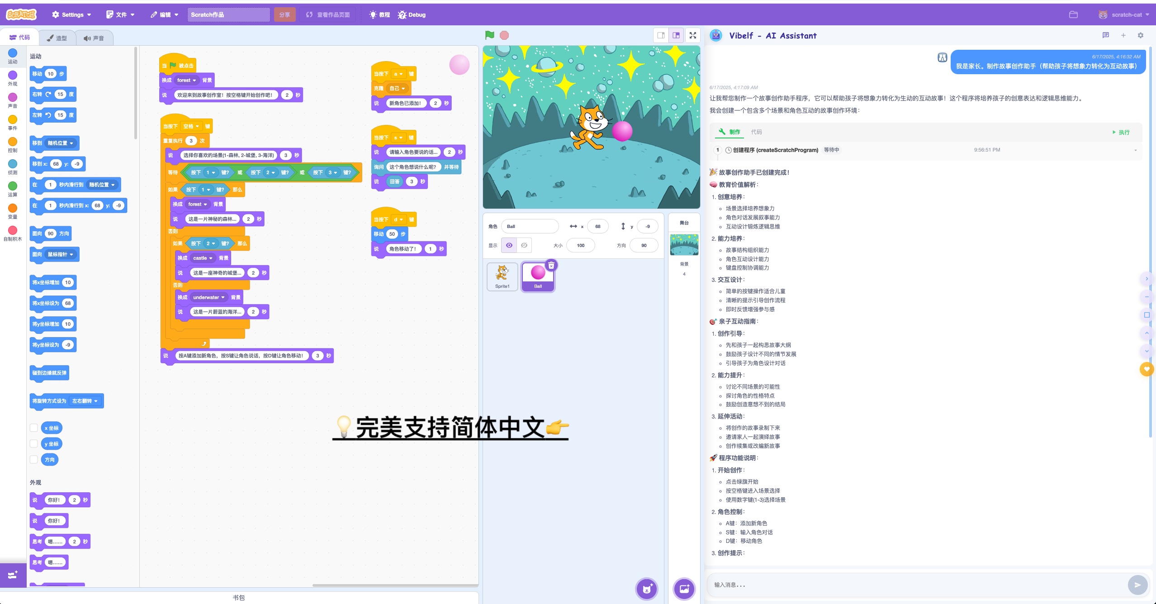The width and height of the screenshot is (1156, 604).
Task: Click the orange 分享 share button
Action: click(284, 14)
